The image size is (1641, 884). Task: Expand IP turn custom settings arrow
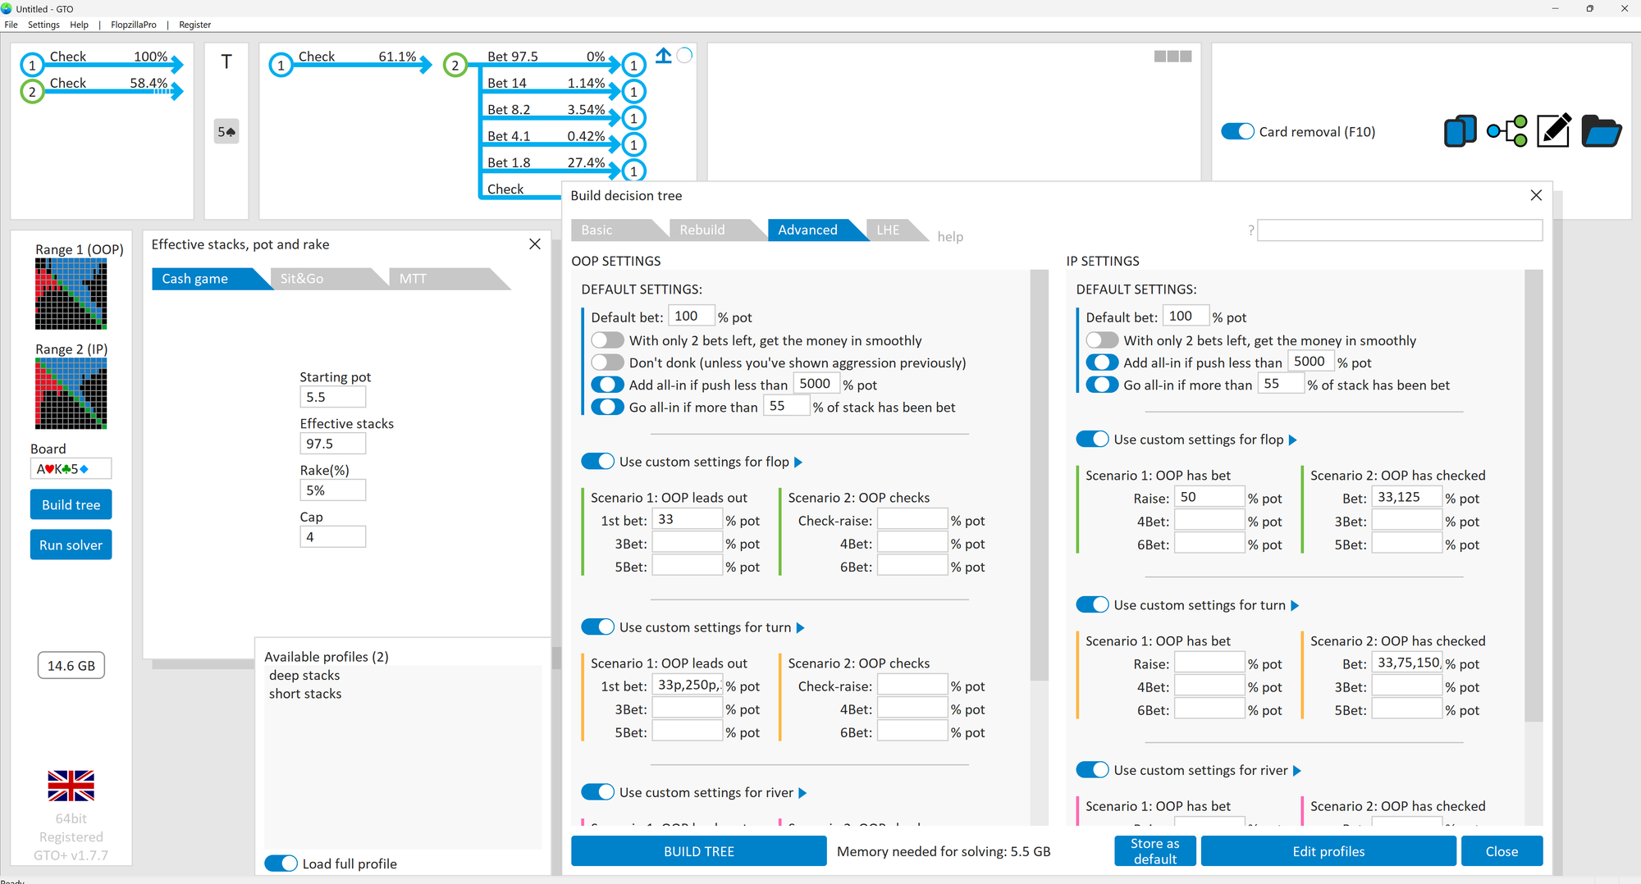(1295, 606)
